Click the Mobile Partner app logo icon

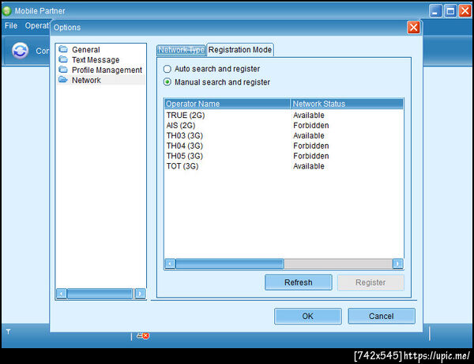[6, 11]
